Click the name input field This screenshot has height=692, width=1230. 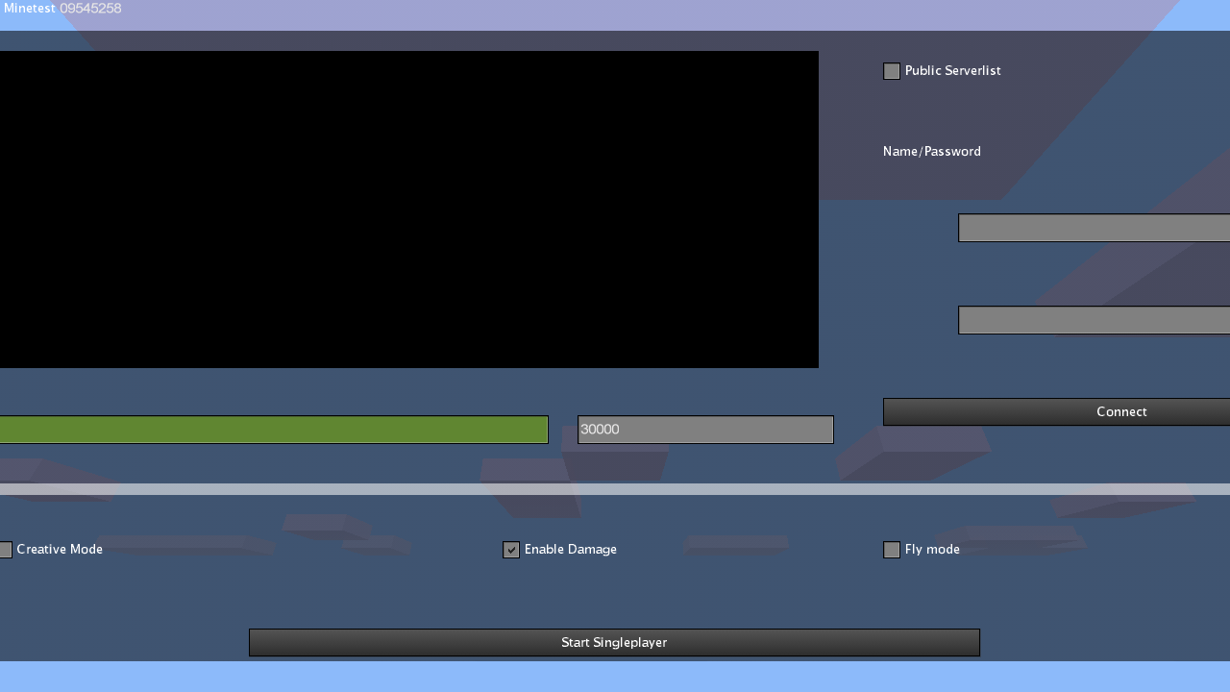pyautogui.click(x=1094, y=228)
